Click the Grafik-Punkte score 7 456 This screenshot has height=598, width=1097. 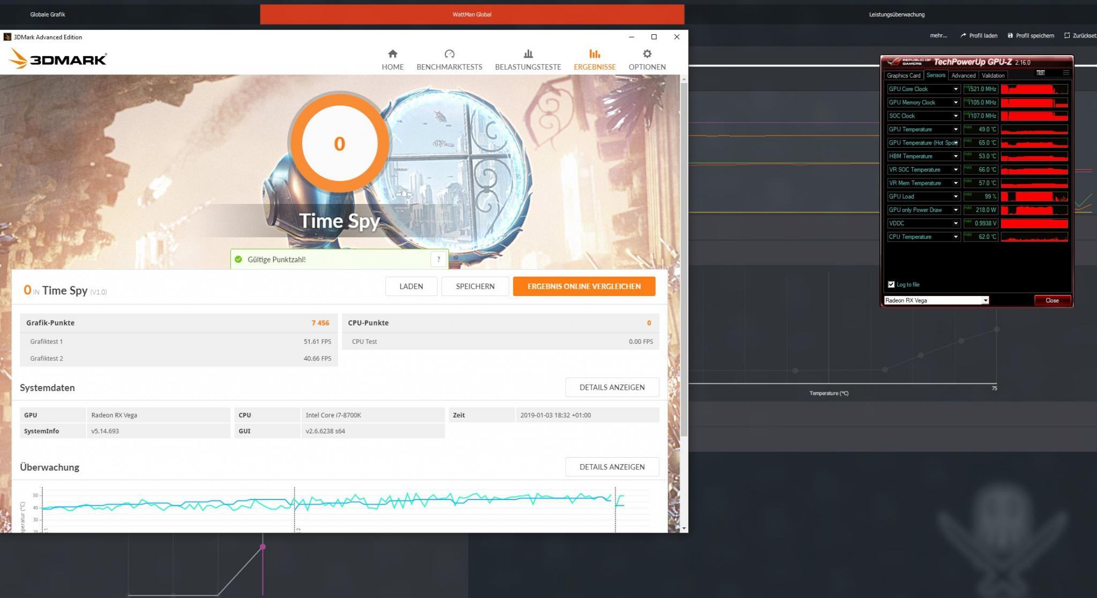point(320,323)
